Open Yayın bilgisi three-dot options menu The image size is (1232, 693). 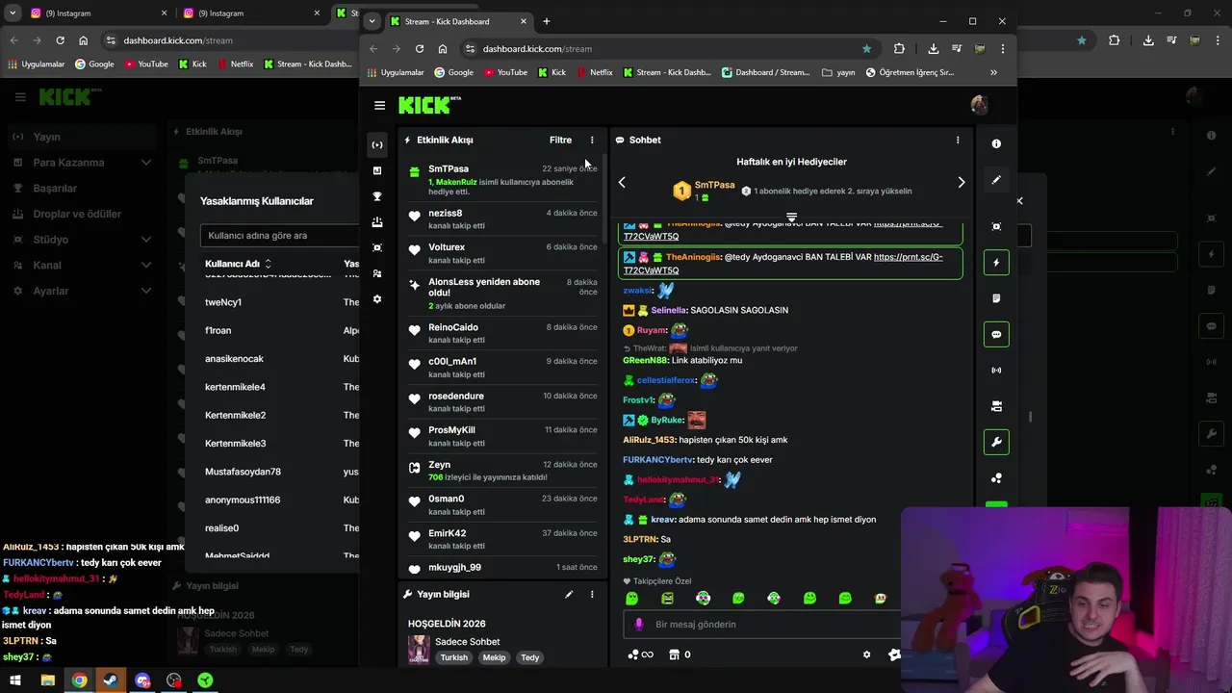point(592,594)
